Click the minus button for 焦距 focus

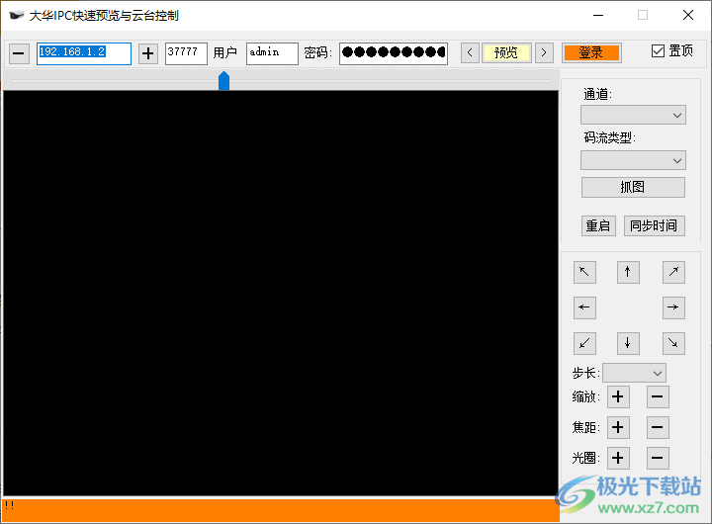click(x=658, y=427)
